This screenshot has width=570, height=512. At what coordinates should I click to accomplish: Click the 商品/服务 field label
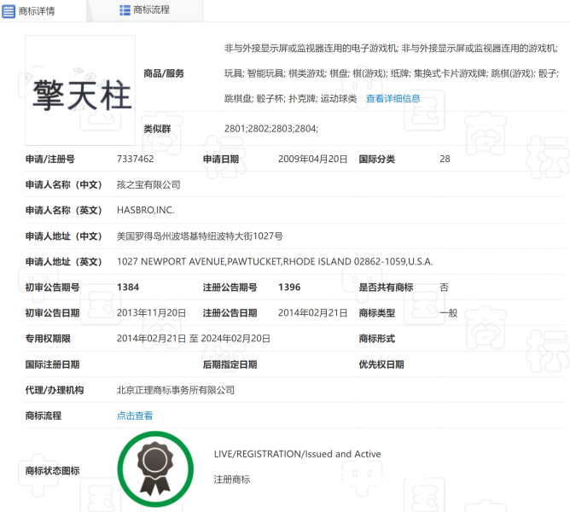tap(164, 73)
